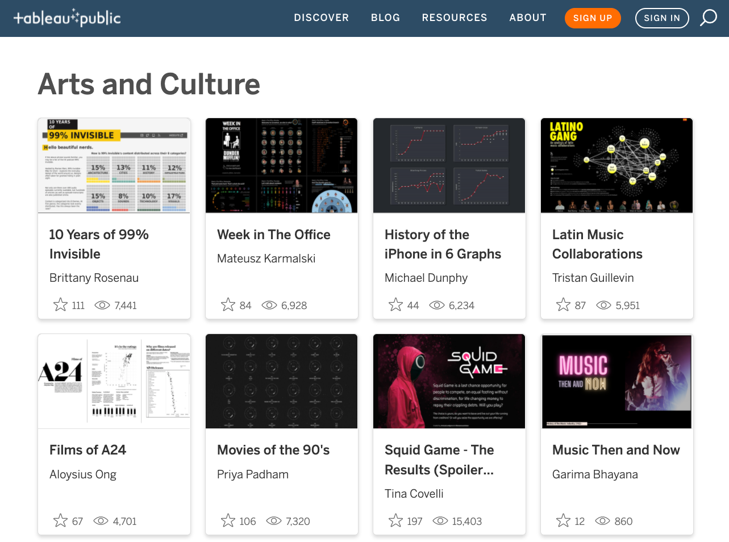Open the Resources menu
Viewport: 729px width, 542px height.
pyautogui.click(x=455, y=18)
